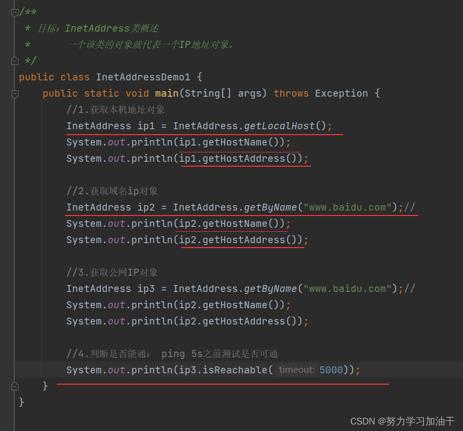Click the comment line 1.获取本机地址对象
The height and width of the screenshot is (431, 463).
tap(116, 109)
